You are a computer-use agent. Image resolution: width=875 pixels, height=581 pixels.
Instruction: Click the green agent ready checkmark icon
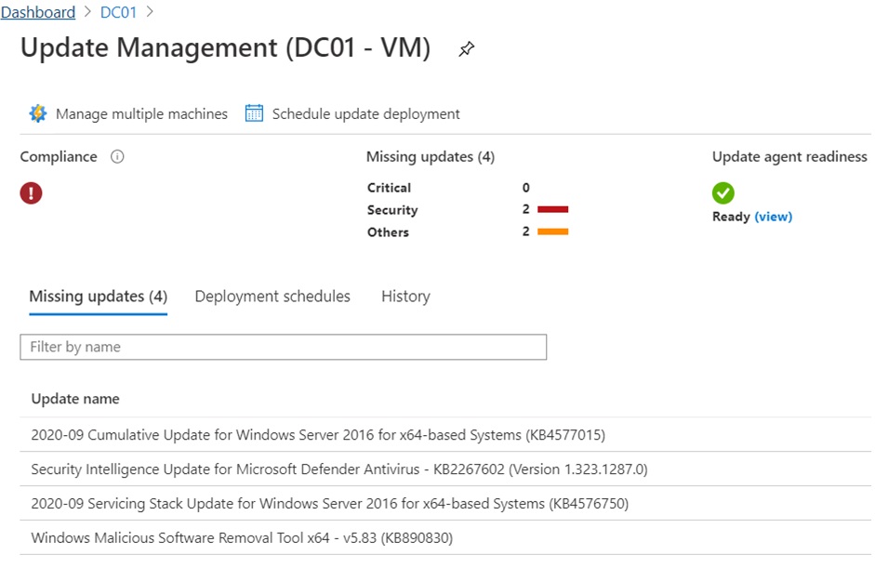pyautogui.click(x=723, y=193)
